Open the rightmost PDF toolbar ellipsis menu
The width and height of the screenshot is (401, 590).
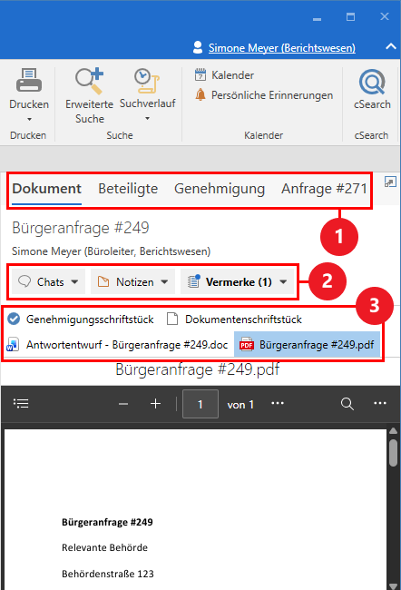tap(380, 403)
